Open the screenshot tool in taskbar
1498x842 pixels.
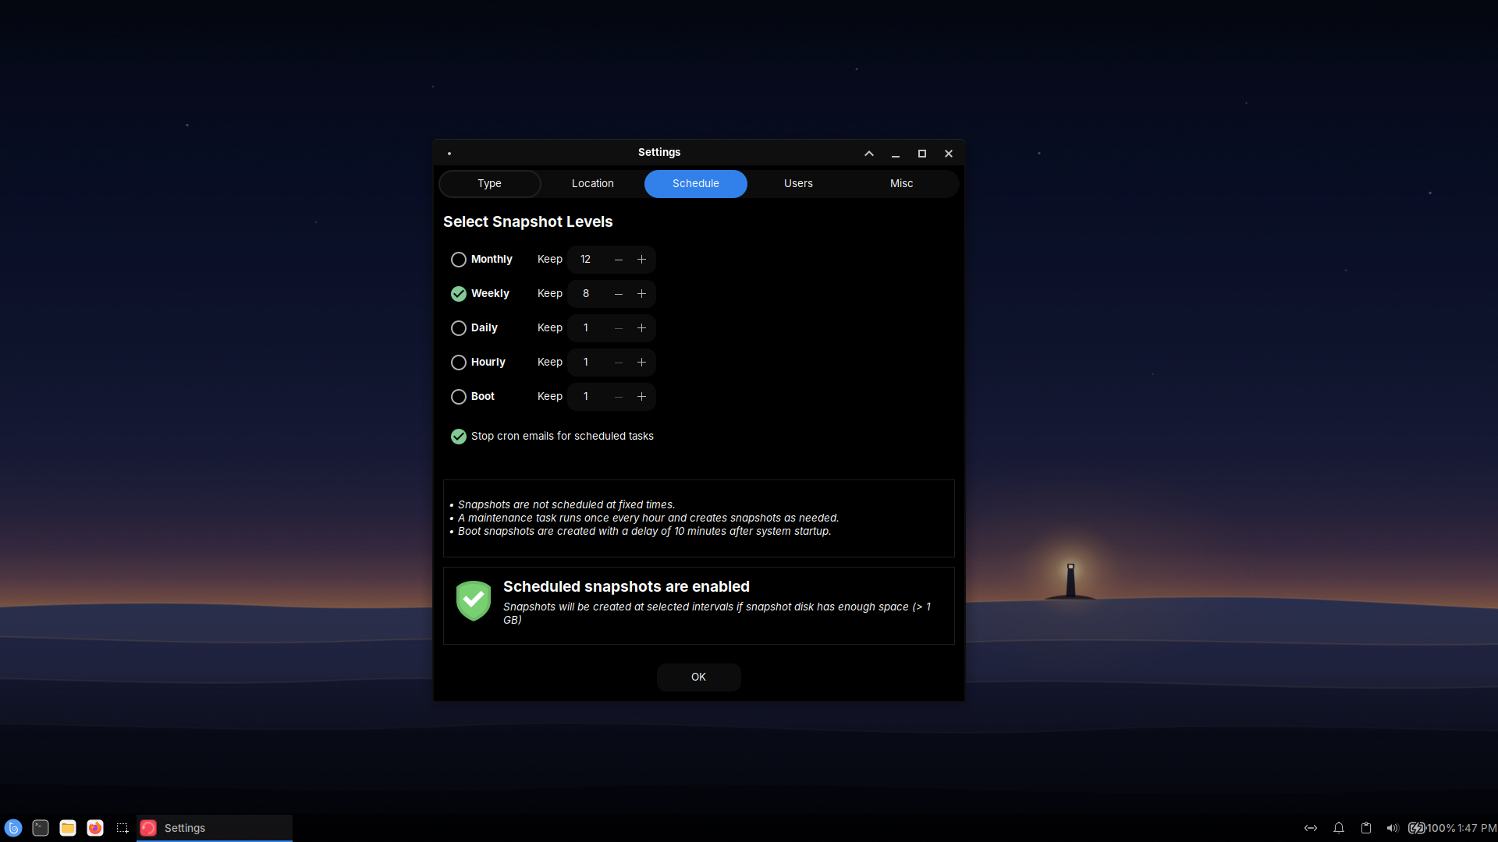pyautogui.click(x=122, y=828)
